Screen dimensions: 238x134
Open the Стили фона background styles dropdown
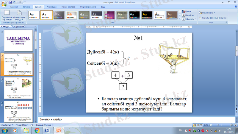pyautogui.click(x=207, y=13)
